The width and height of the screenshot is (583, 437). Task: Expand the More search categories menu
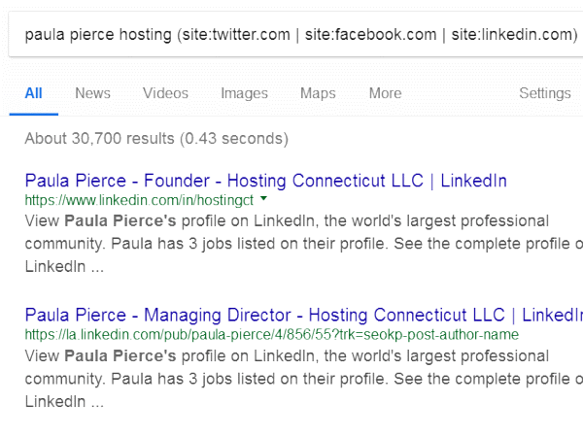[x=385, y=93]
